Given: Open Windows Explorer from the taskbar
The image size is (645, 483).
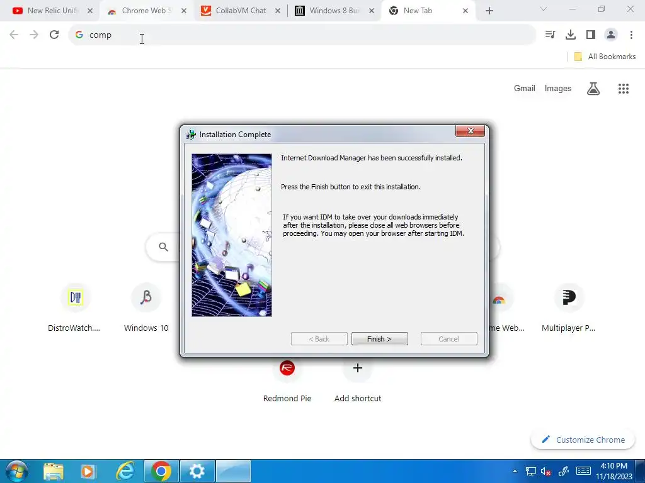Looking at the screenshot, I should [x=54, y=471].
